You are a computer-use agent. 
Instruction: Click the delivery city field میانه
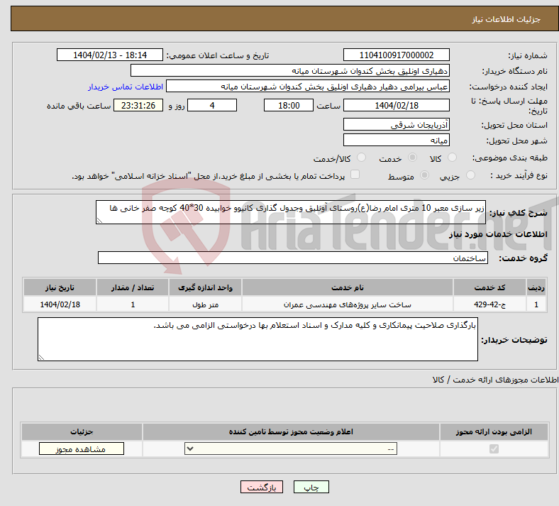(x=397, y=140)
